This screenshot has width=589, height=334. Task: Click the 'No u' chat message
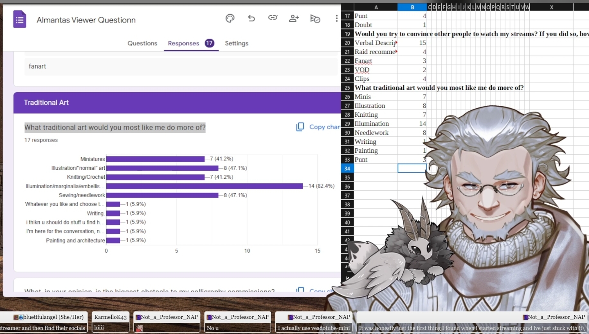[213, 328]
